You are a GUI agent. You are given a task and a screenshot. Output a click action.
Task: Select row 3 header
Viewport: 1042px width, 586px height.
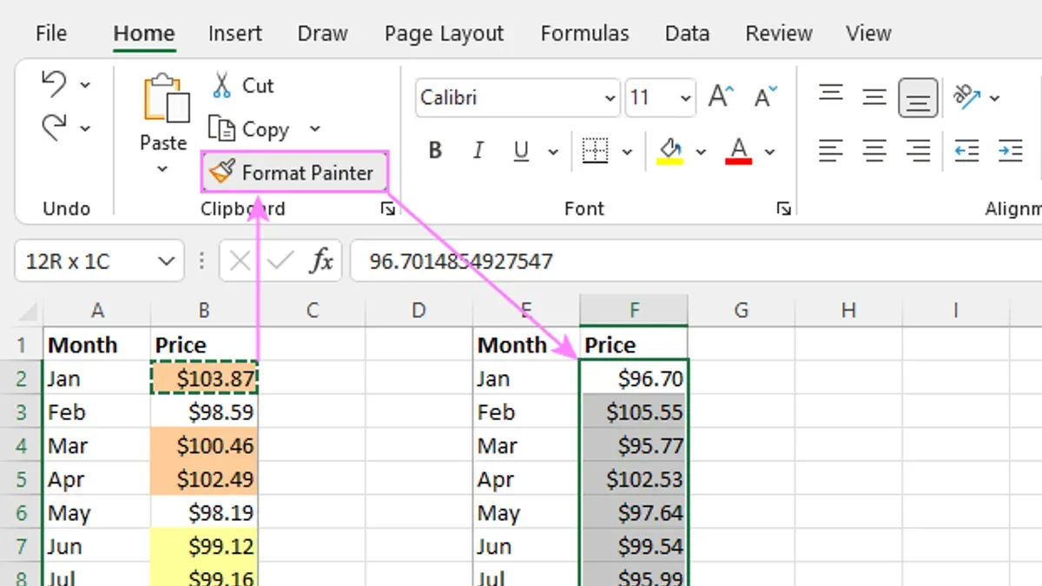pos(22,412)
